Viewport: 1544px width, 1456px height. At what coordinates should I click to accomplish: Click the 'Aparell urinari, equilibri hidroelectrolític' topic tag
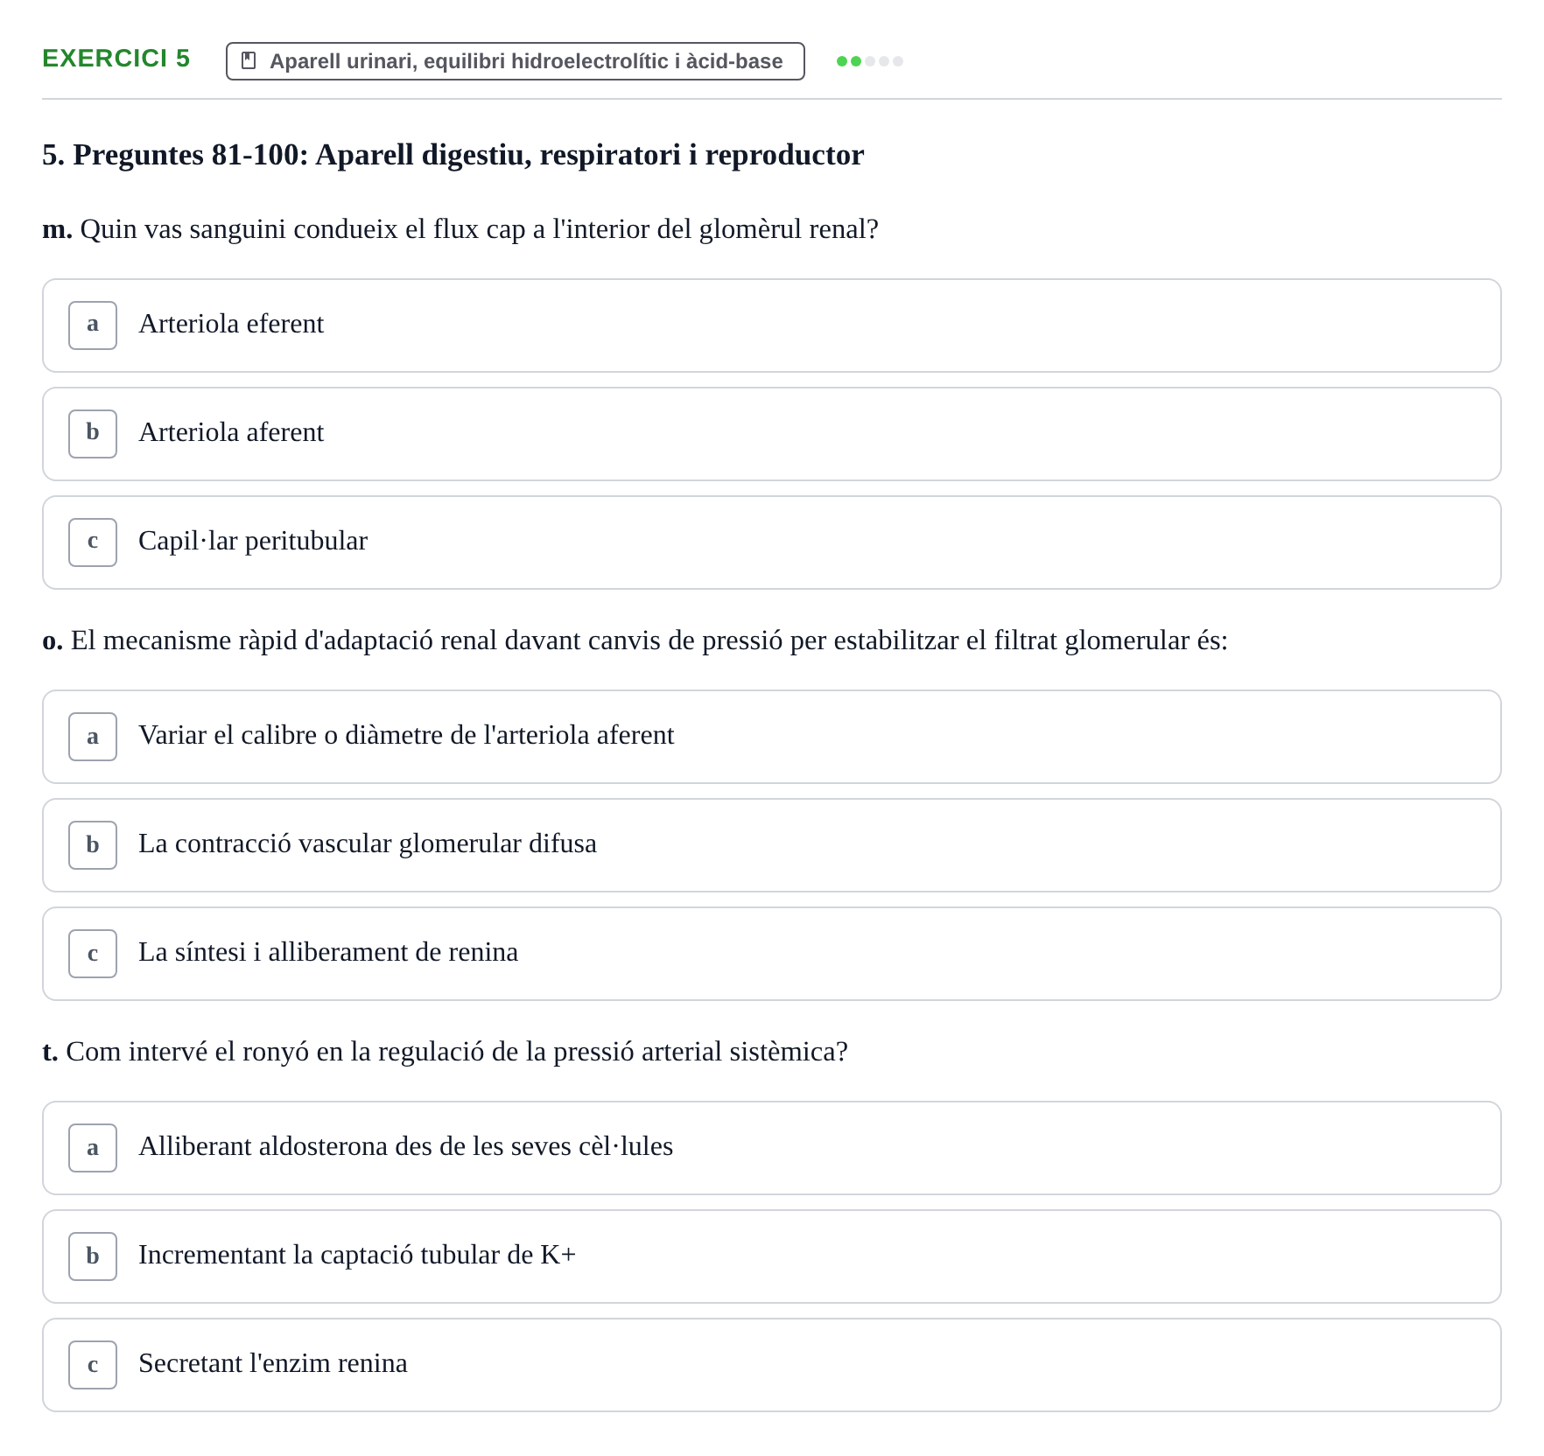click(515, 61)
